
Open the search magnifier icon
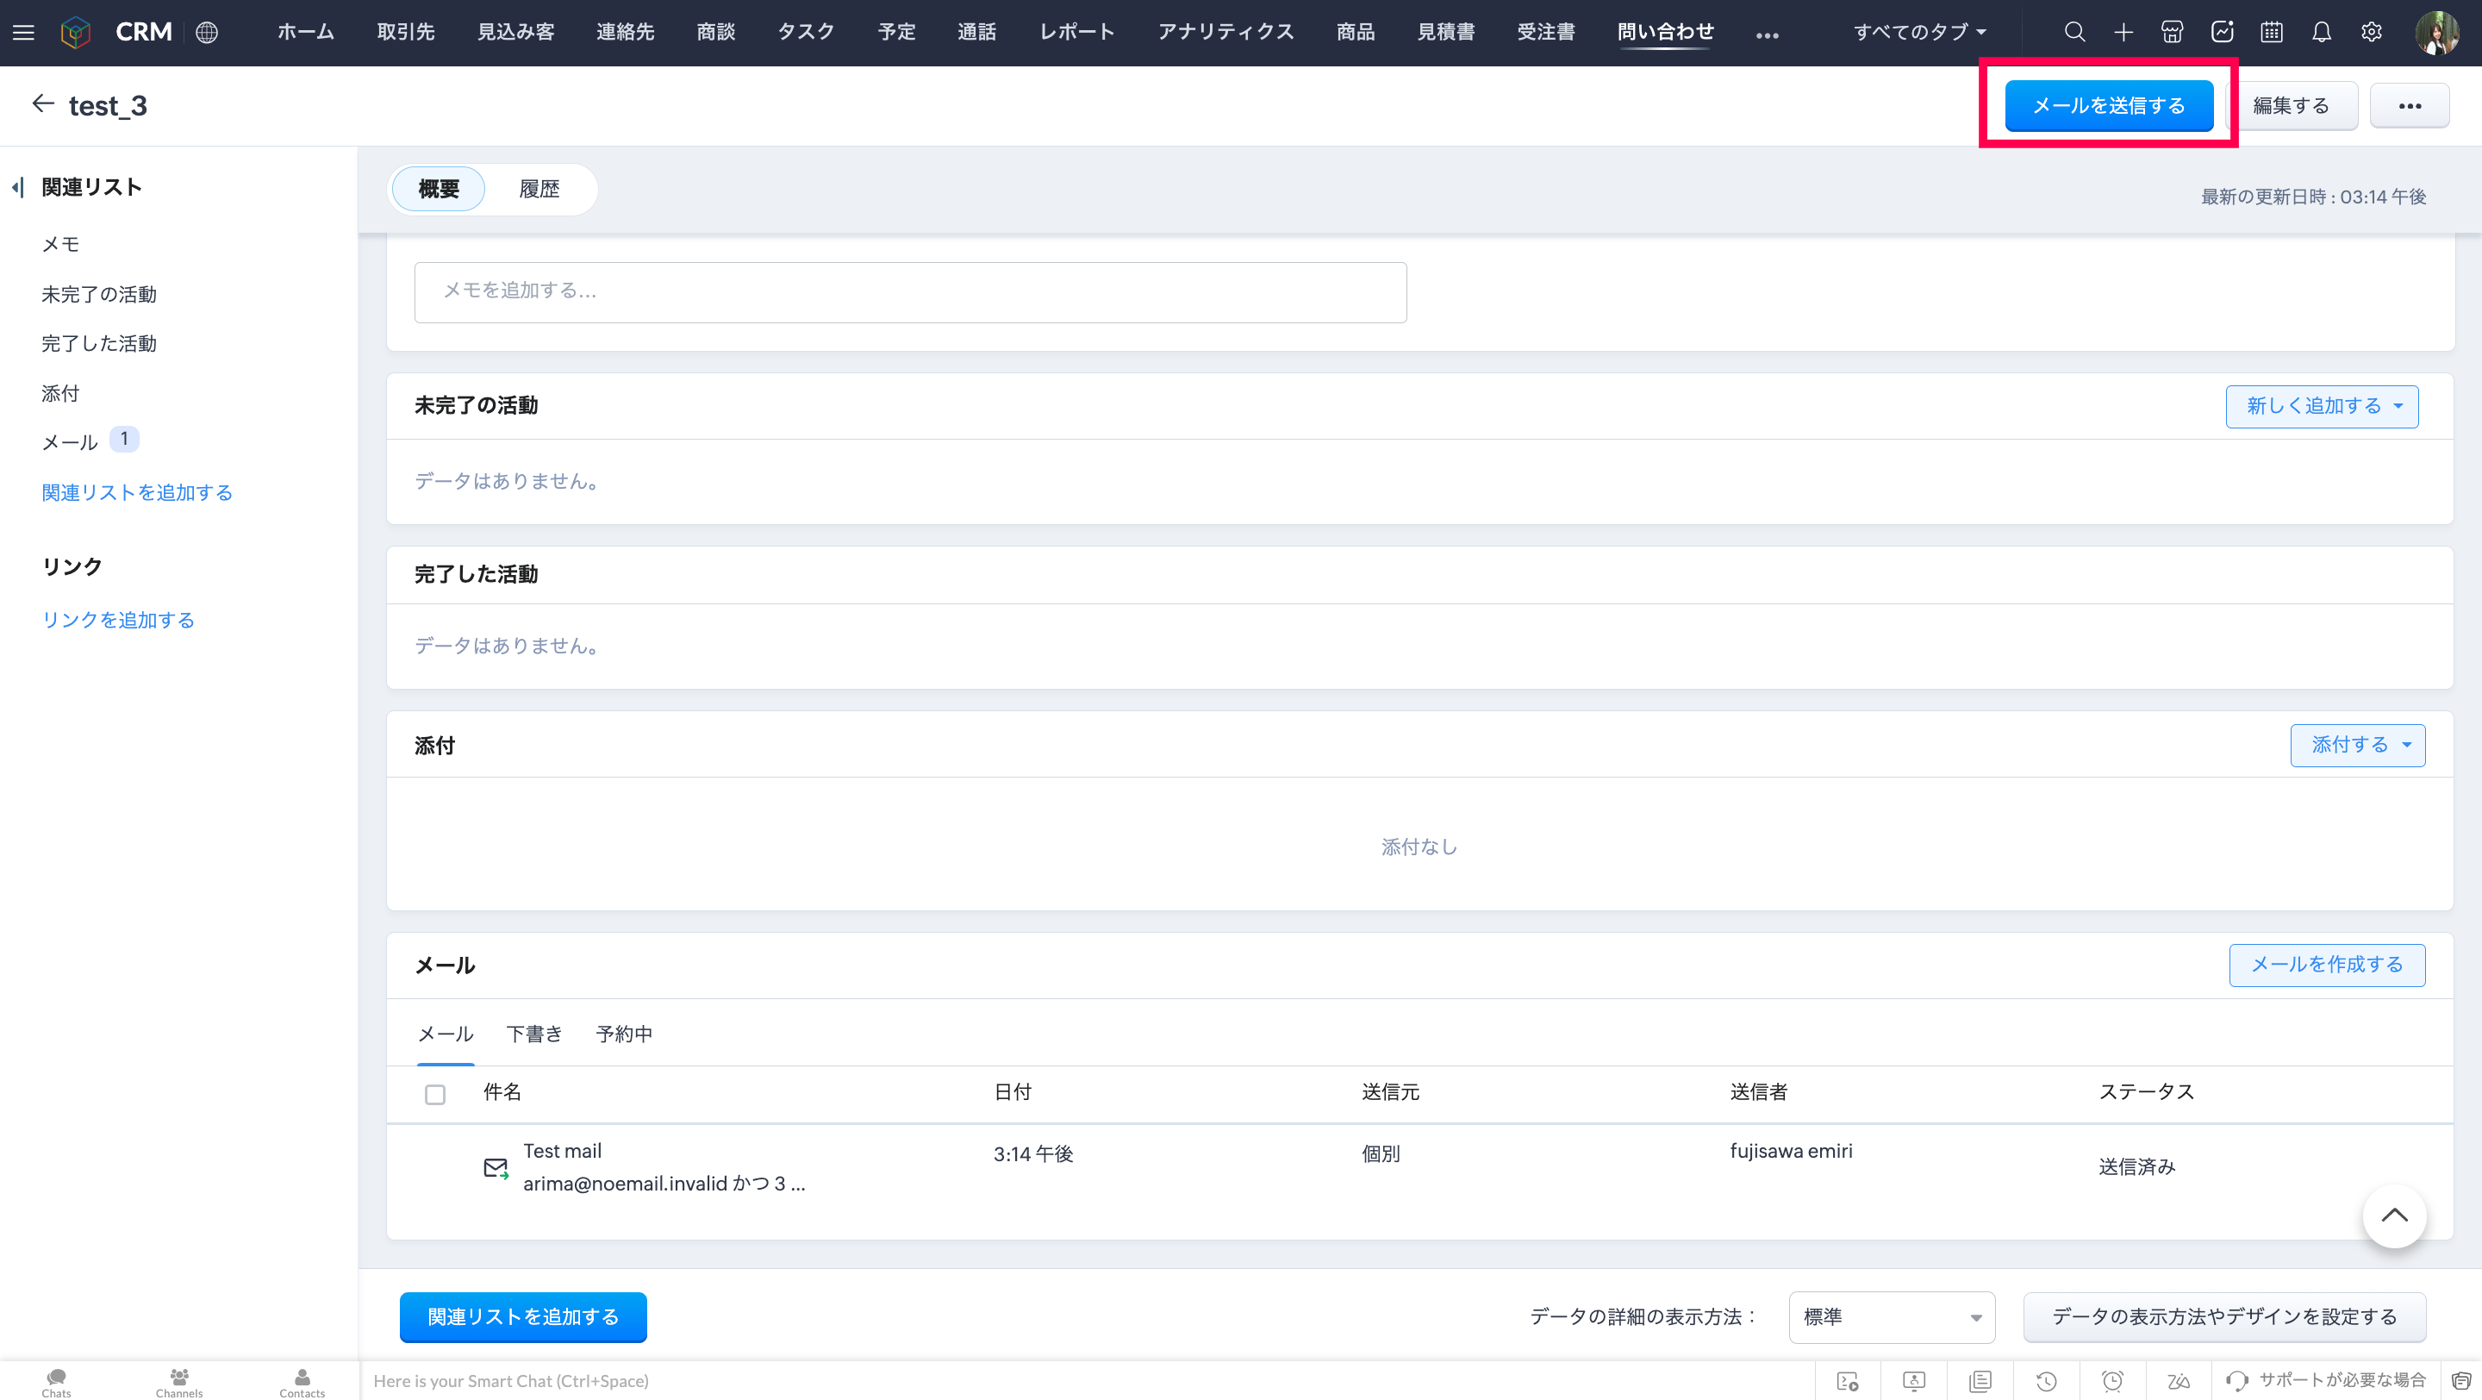2074,32
